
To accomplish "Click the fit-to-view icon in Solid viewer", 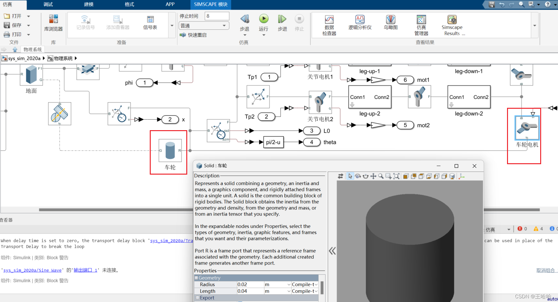I will point(396,176).
